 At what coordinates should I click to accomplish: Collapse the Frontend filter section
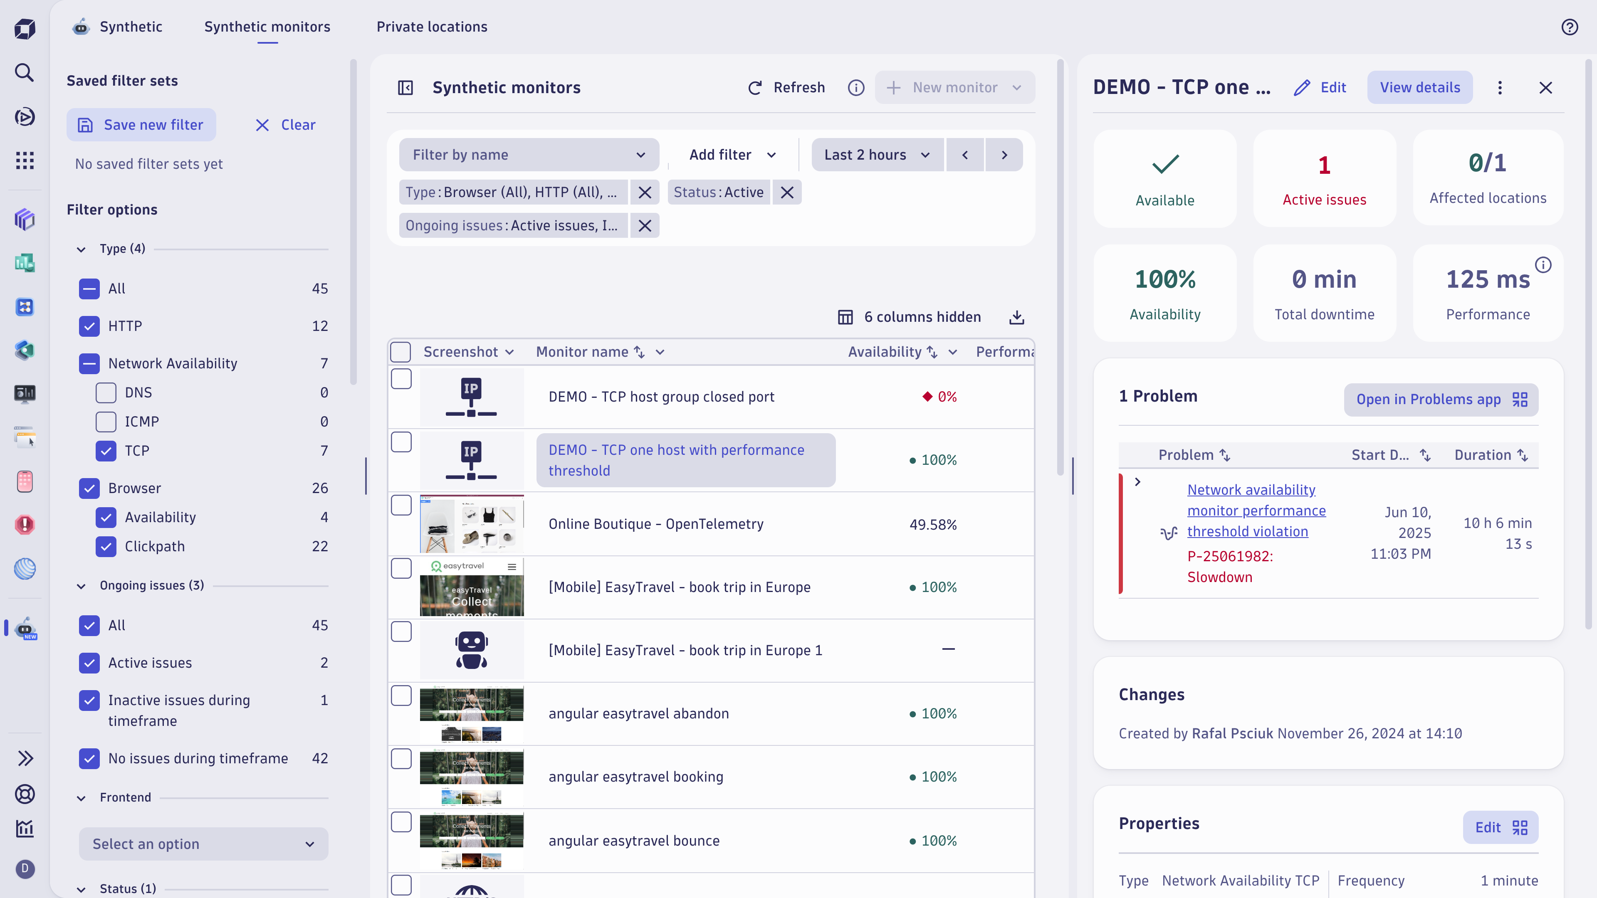[81, 798]
